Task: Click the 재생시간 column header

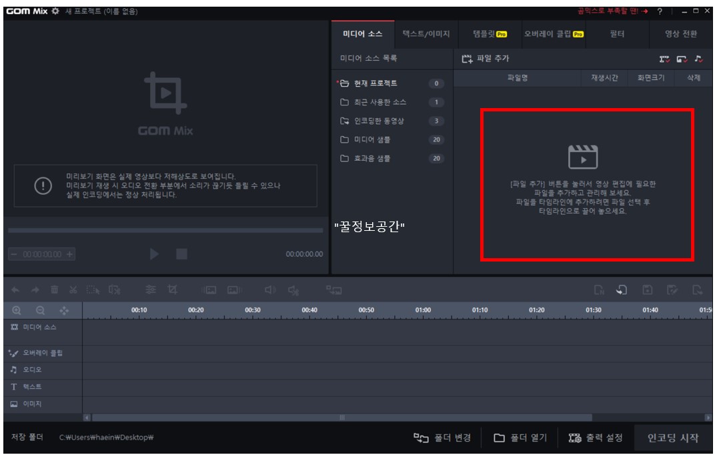Action: 604,78
